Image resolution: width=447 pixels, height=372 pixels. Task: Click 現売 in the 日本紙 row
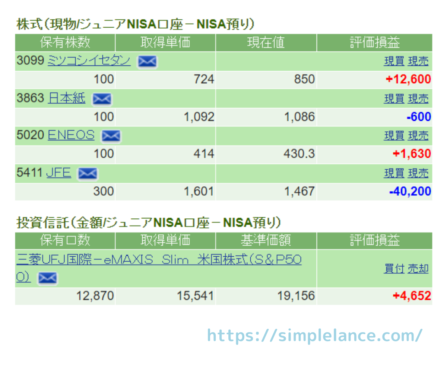[x=418, y=99]
